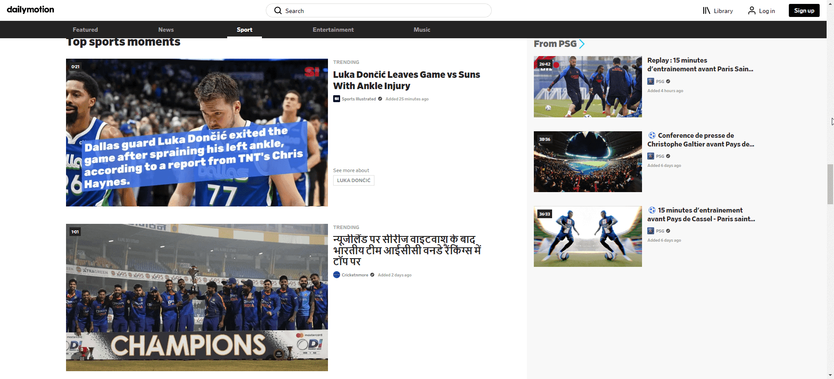Screen dimensions: 834x379
Task: Play the PSG Pays de Cassel training thumbnail
Action: point(588,236)
